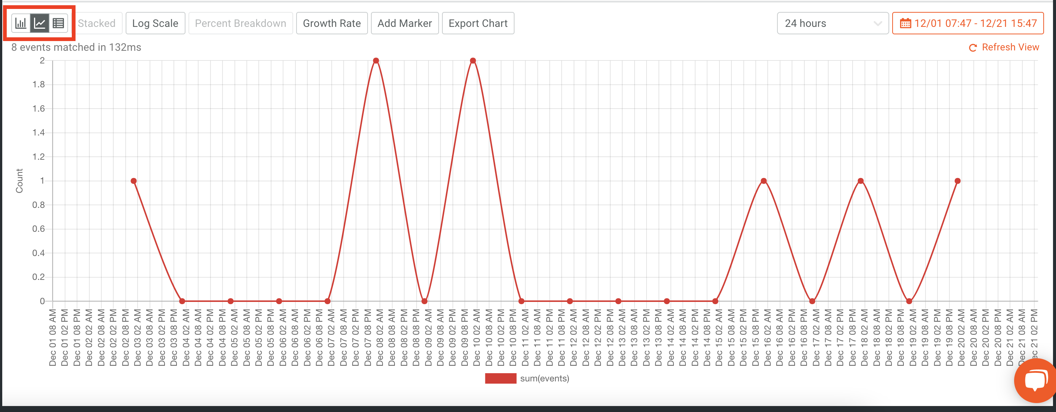Viewport: 1056px width, 412px height.
Task: Toggle Percent Breakdown mode
Action: coord(241,23)
